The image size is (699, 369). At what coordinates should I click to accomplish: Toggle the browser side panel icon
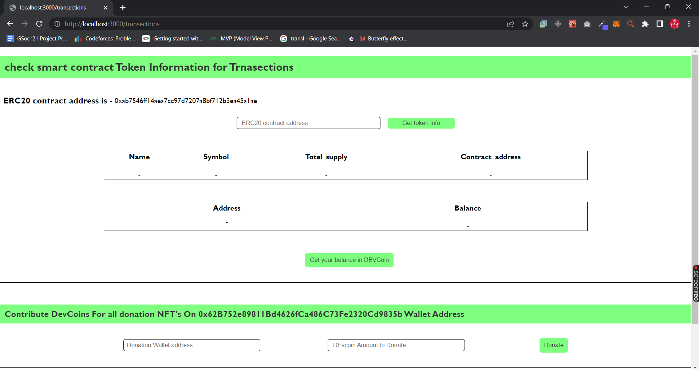click(660, 24)
